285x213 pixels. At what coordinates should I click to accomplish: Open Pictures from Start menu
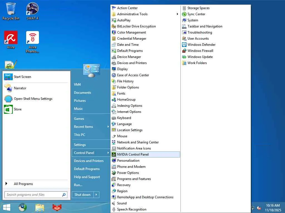[80, 100]
